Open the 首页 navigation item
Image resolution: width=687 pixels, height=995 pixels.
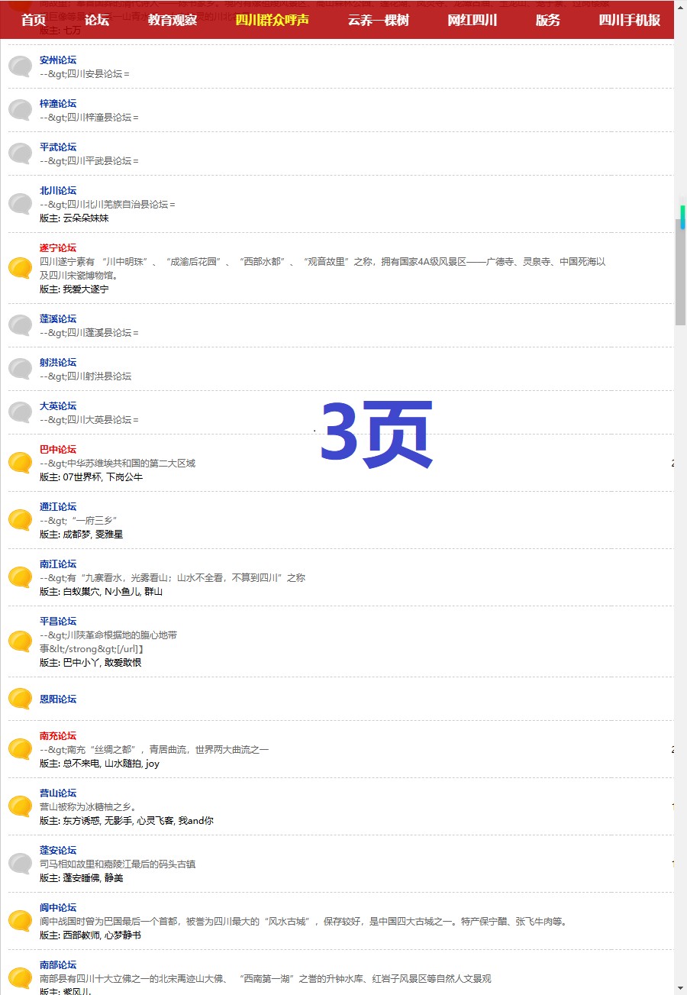click(x=34, y=20)
